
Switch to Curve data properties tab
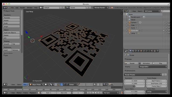(x=149, y=51)
